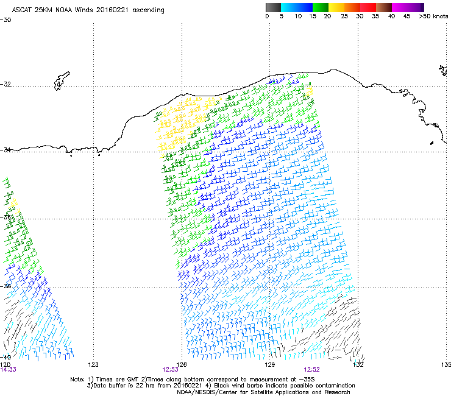Click the purple time stamp '12:53'
Screen dimensions: 451x396
pos(170,370)
